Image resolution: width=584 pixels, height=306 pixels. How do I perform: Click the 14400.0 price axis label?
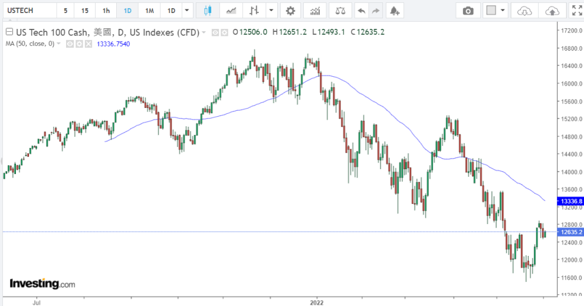pos(572,154)
